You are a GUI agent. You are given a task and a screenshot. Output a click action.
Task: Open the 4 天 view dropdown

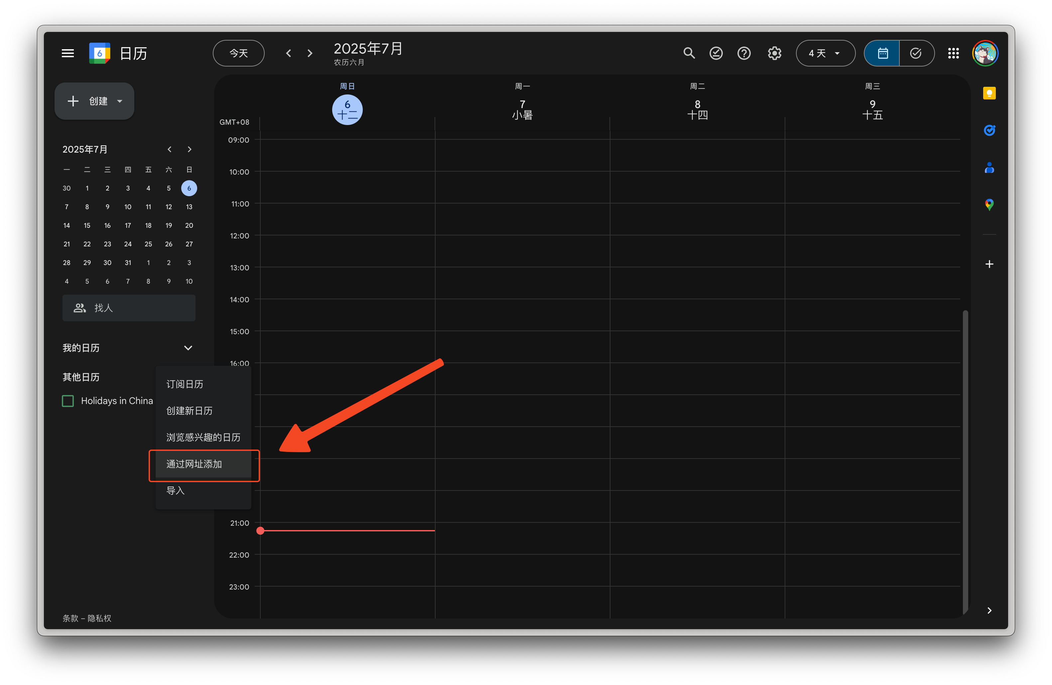(x=825, y=53)
